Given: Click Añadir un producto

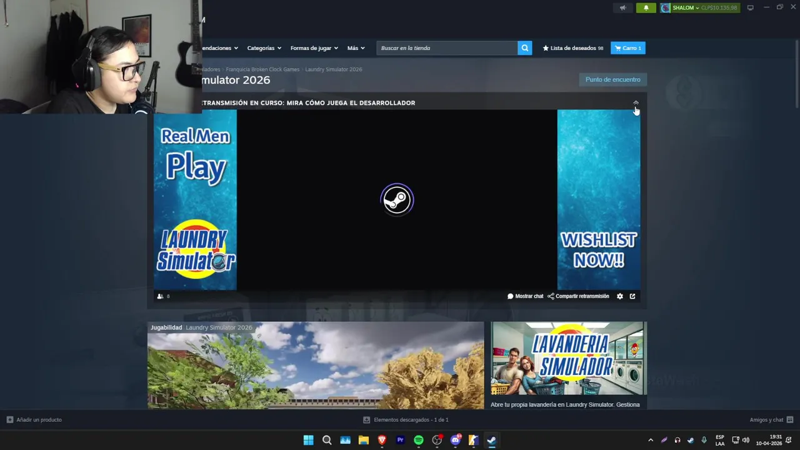Looking at the screenshot, I should point(34,420).
